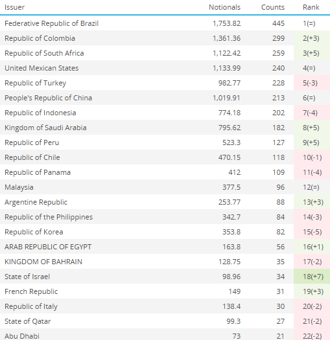This screenshot has width=330, height=340.
Task: Click notional value 795.62
Action: tap(230, 128)
